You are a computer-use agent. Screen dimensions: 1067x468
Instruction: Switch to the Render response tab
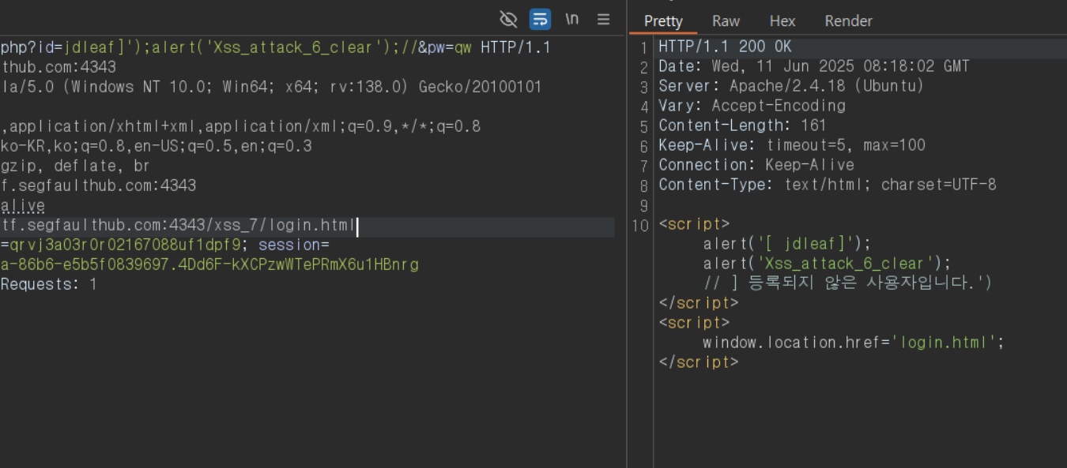[848, 21]
